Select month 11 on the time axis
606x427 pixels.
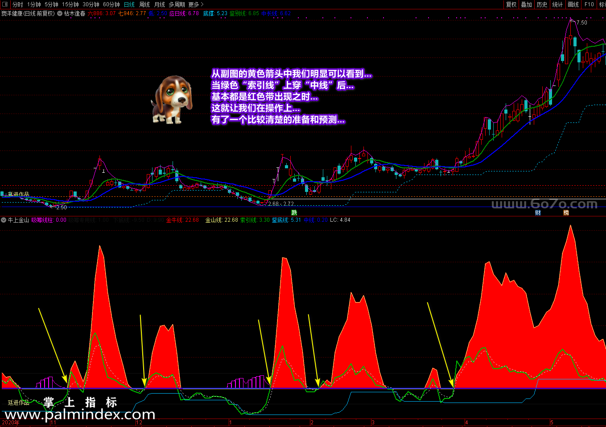53,423
